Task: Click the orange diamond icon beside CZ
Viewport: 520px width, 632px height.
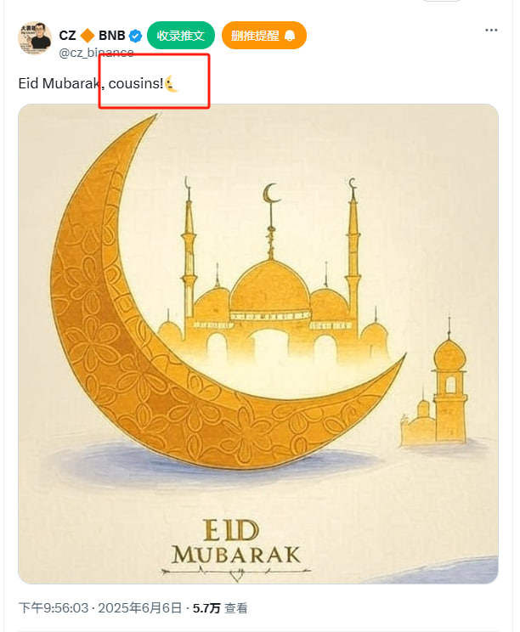Action: [x=87, y=36]
